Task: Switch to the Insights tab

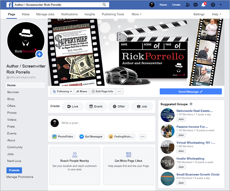Action: pos(90,14)
